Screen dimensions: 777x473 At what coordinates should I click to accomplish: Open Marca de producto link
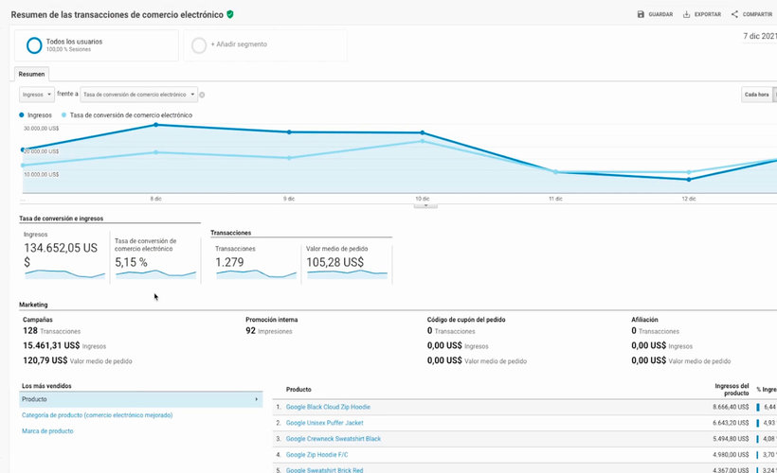[47, 431]
